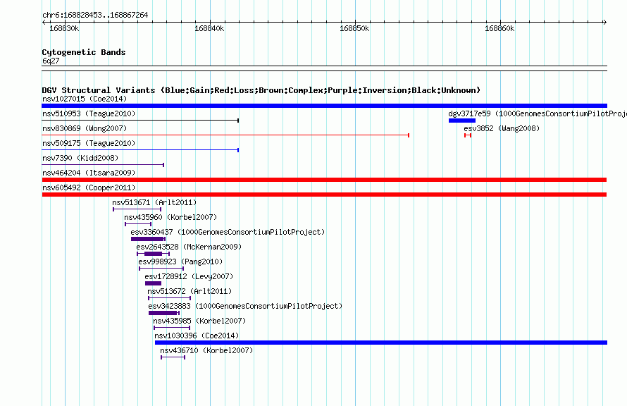Click the 6q27 cytogenetic band label

click(x=51, y=61)
